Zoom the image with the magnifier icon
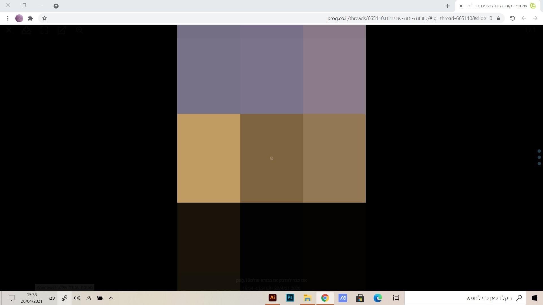The image size is (543, 305). click(x=79, y=30)
